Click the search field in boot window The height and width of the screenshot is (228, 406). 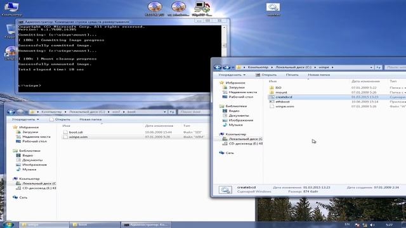tap(193, 112)
